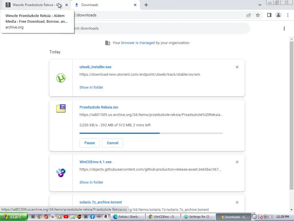Open the red striped quick launch icon
Screen dimensions: 294x221
pos(99,217)
